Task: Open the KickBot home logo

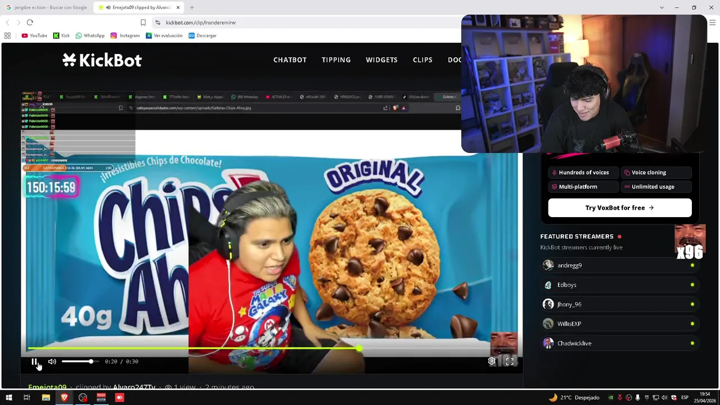Action: click(x=102, y=60)
